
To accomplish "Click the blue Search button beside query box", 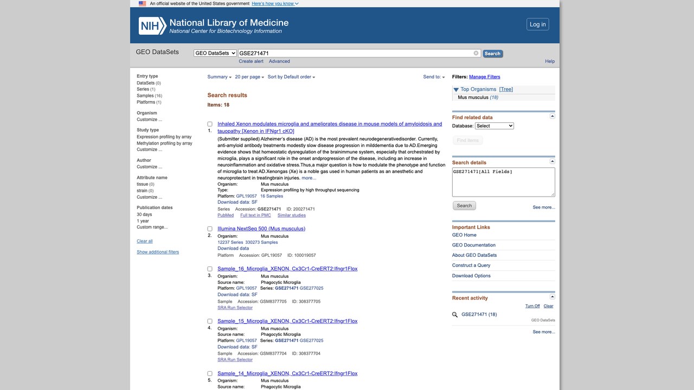I will pyautogui.click(x=492, y=54).
